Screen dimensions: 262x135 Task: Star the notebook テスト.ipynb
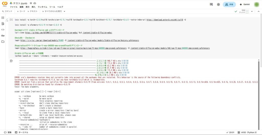[x=31, y=3]
